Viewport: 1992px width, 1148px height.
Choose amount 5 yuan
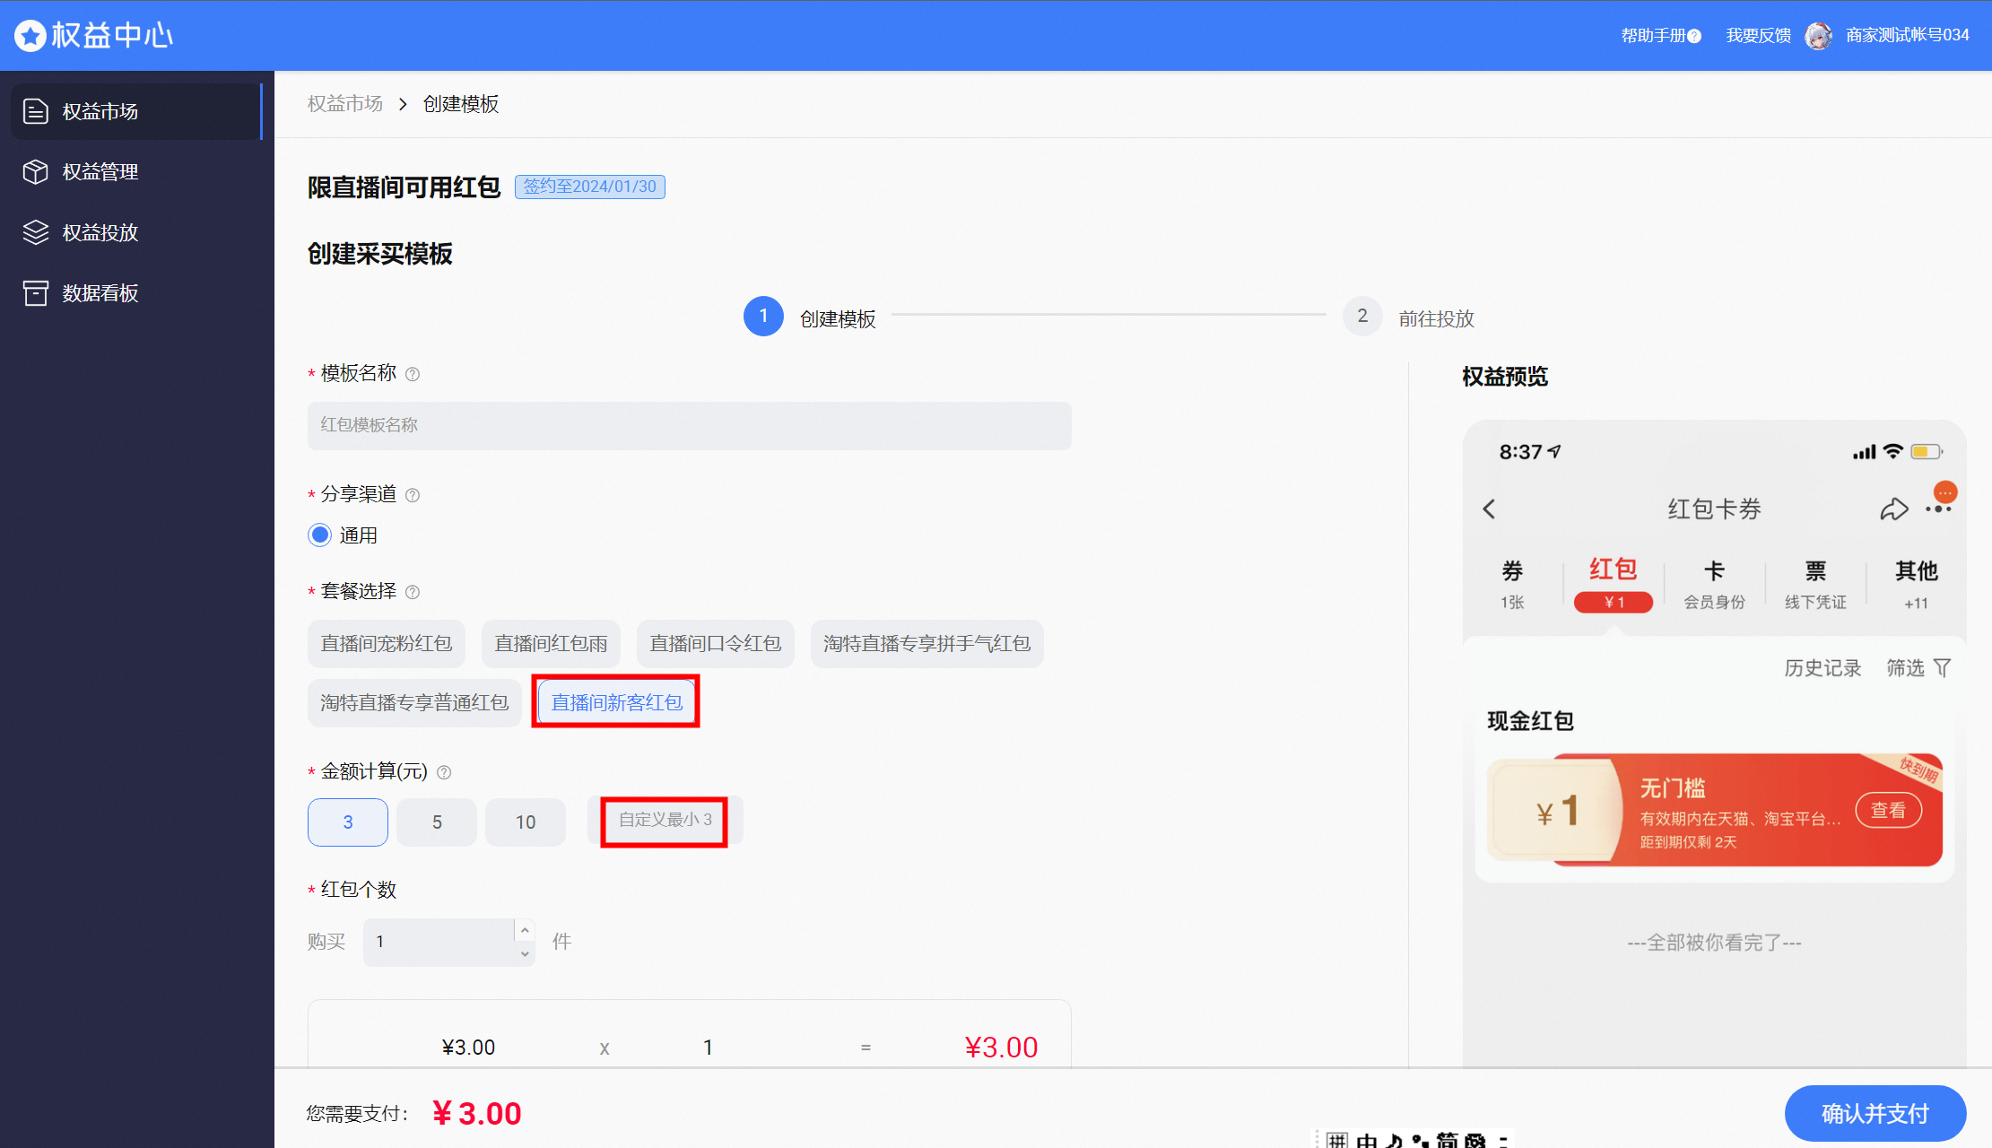[437, 822]
